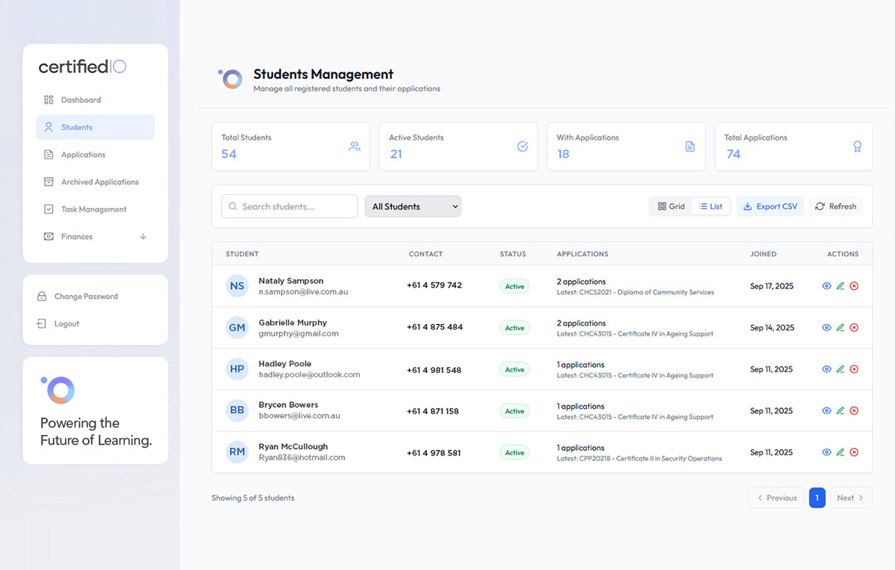This screenshot has width=895, height=570.
Task: Click the Logout link in sidebar
Action: tap(66, 323)
